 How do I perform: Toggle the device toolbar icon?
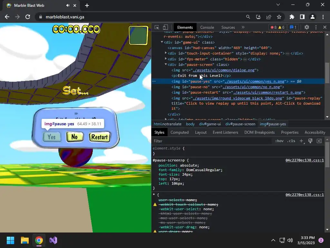pyautogui.click(x=165, y=27)
